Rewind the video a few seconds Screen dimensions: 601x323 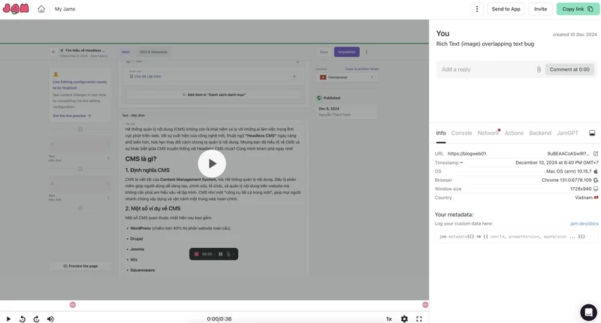(x=23, y=318)
